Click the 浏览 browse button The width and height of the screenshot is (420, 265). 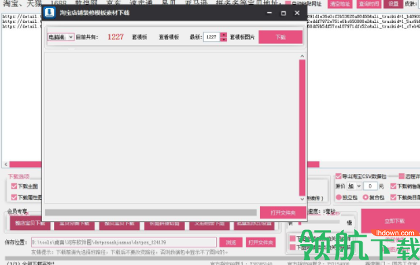pyautogui.click(x=231, y=242)
